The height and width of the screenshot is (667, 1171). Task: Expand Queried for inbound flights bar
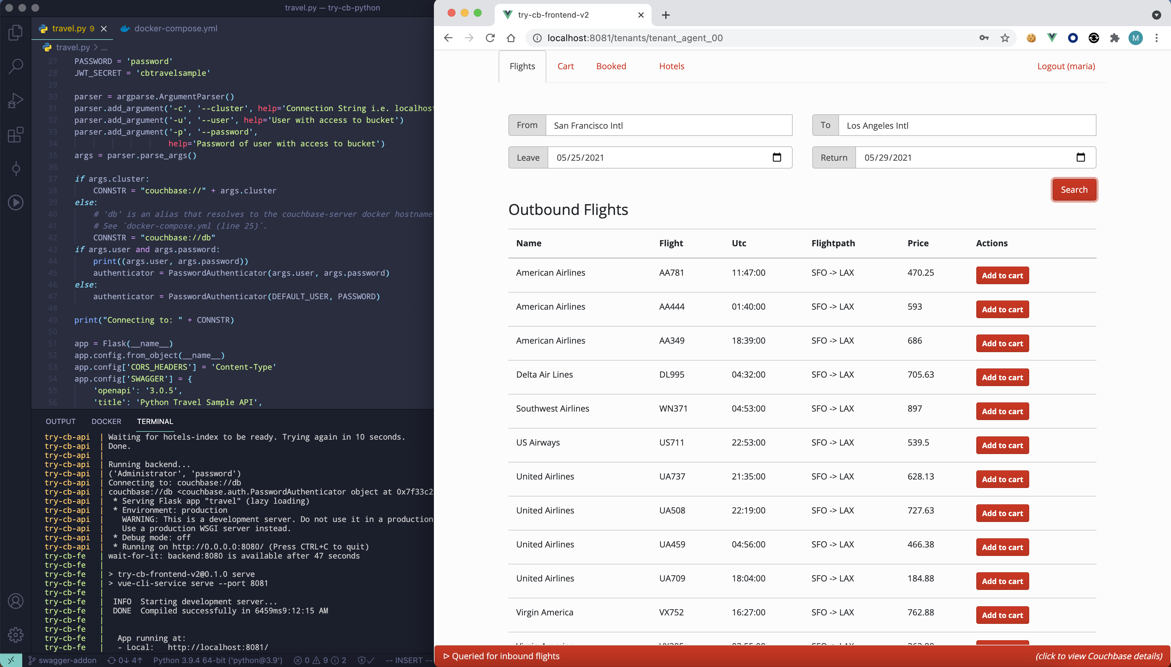504,656
